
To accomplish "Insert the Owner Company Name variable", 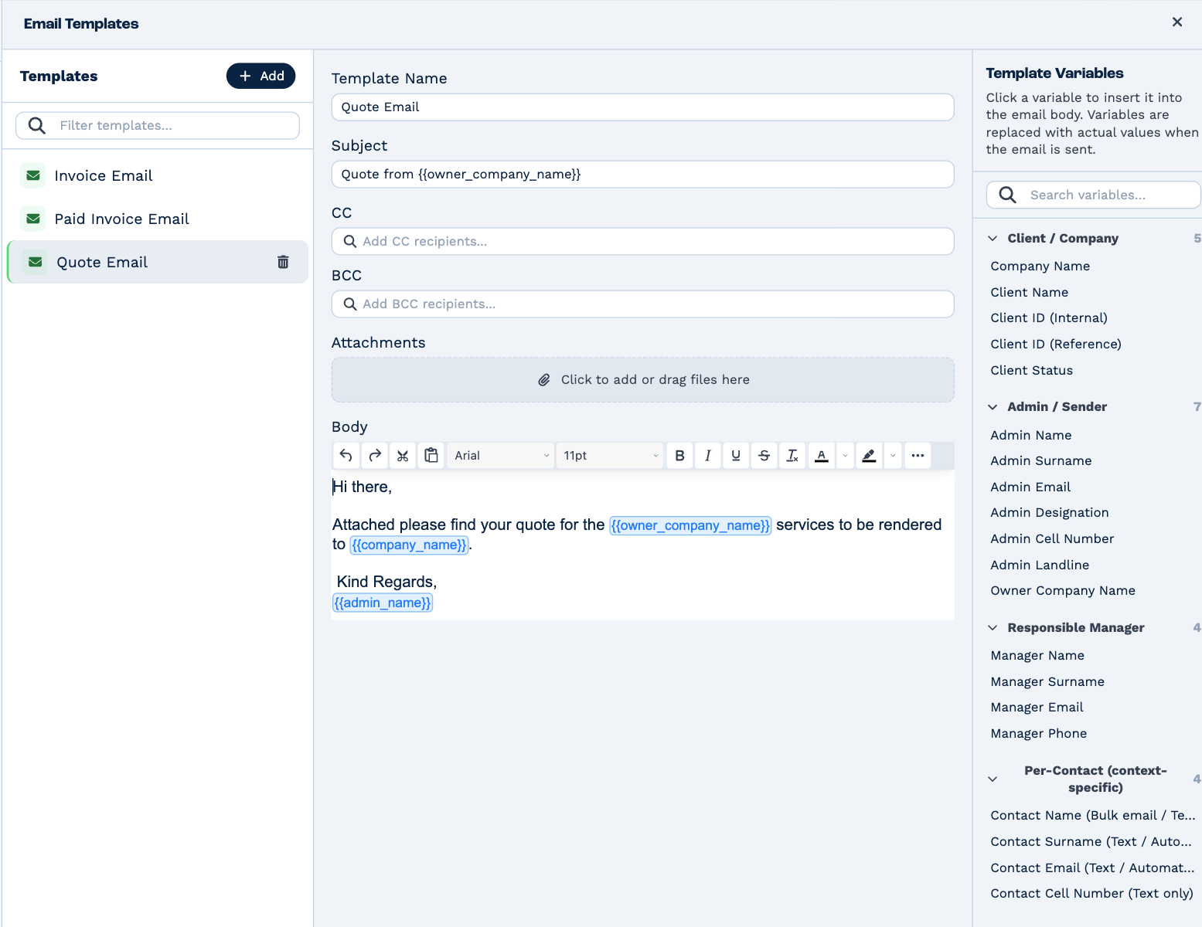I will (x=1063, y=590).
